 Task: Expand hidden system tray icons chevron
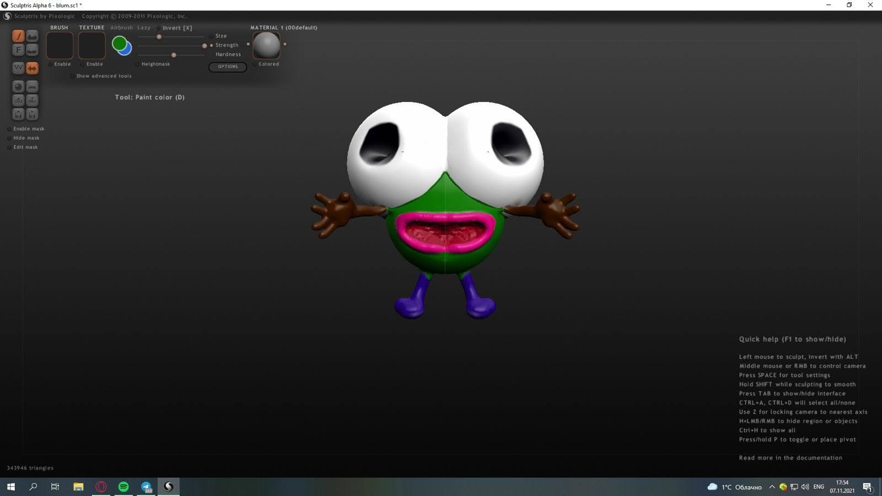tap(772, 487)
